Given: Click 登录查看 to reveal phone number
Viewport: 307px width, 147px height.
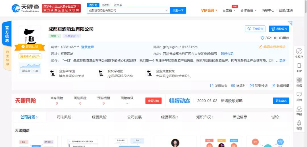Looking at the screenshot, I should point(87,47).
